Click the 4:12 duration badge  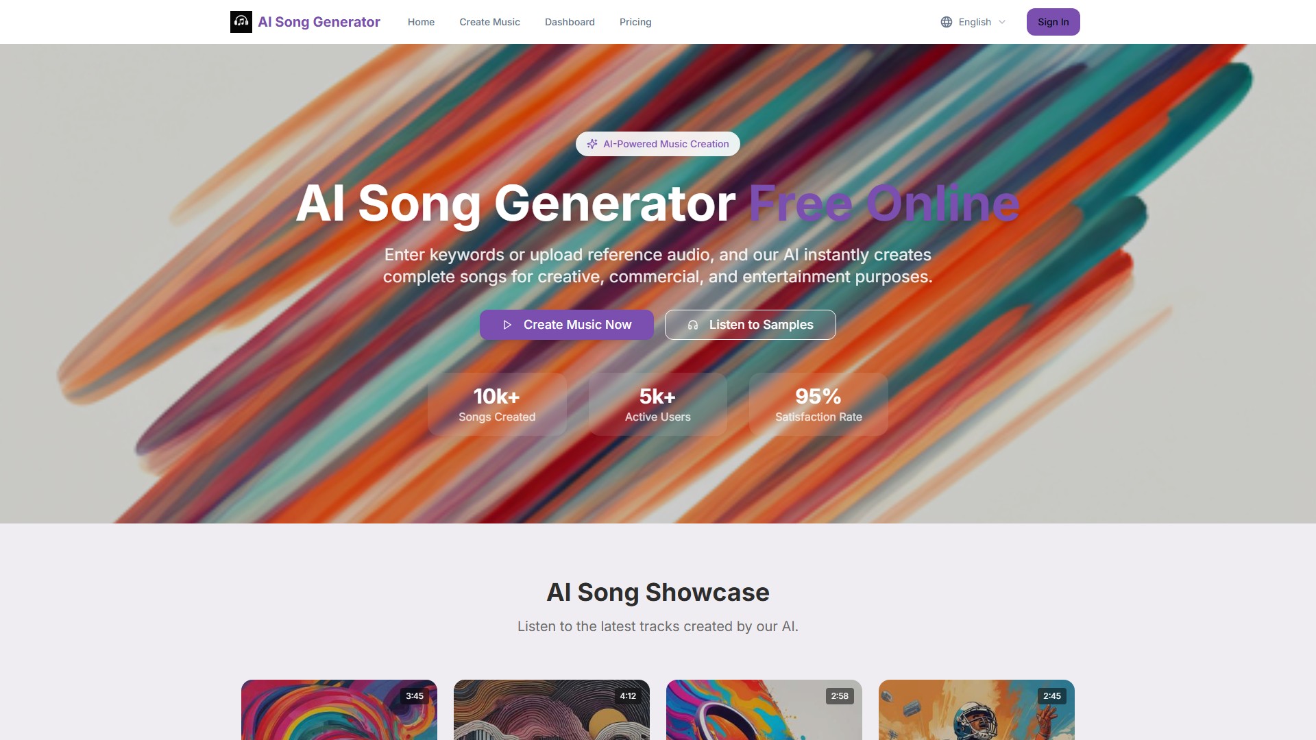628,695
